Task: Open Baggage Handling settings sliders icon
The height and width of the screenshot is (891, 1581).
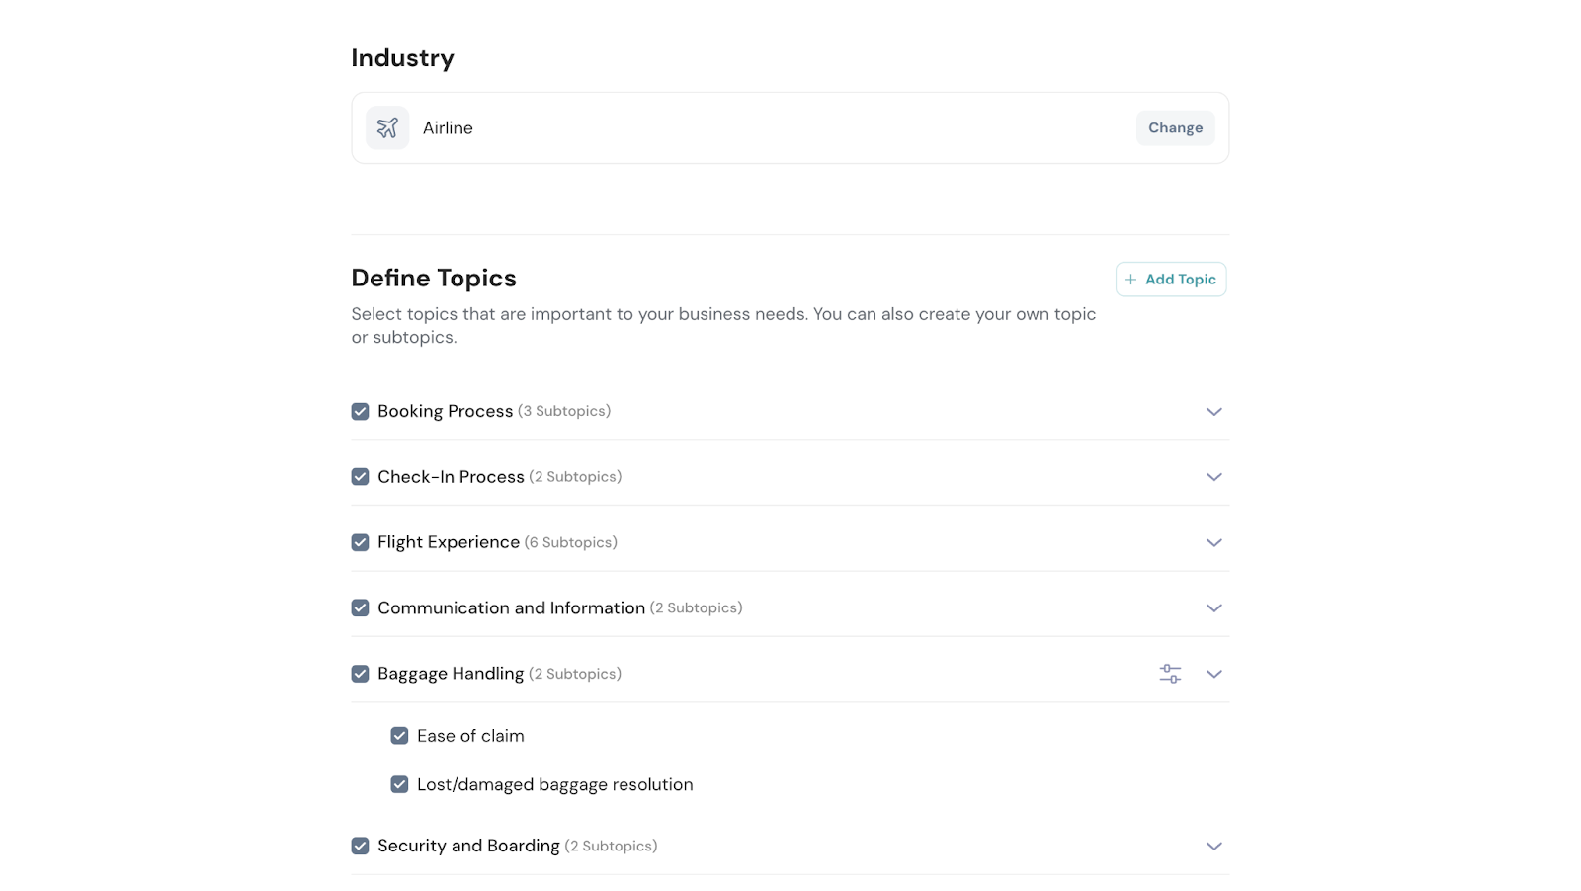Action: (1170, 674)
